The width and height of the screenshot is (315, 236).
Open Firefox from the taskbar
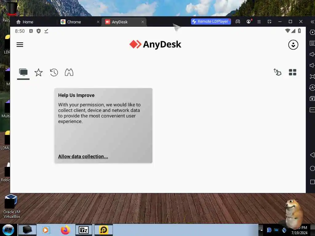pyautogui.click(x=66, y=230)
